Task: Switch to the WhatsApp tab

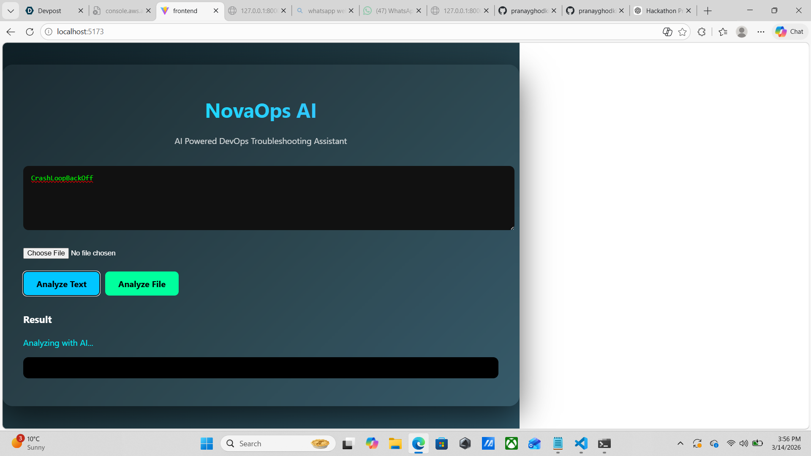Action: pyautogui.click(x=394, y=11)
